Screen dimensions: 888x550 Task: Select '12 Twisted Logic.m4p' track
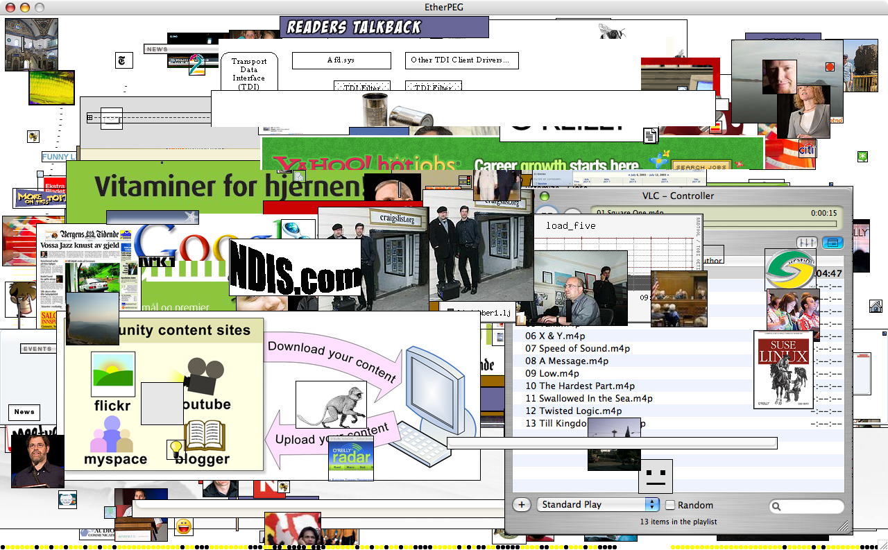pos(574,411)
